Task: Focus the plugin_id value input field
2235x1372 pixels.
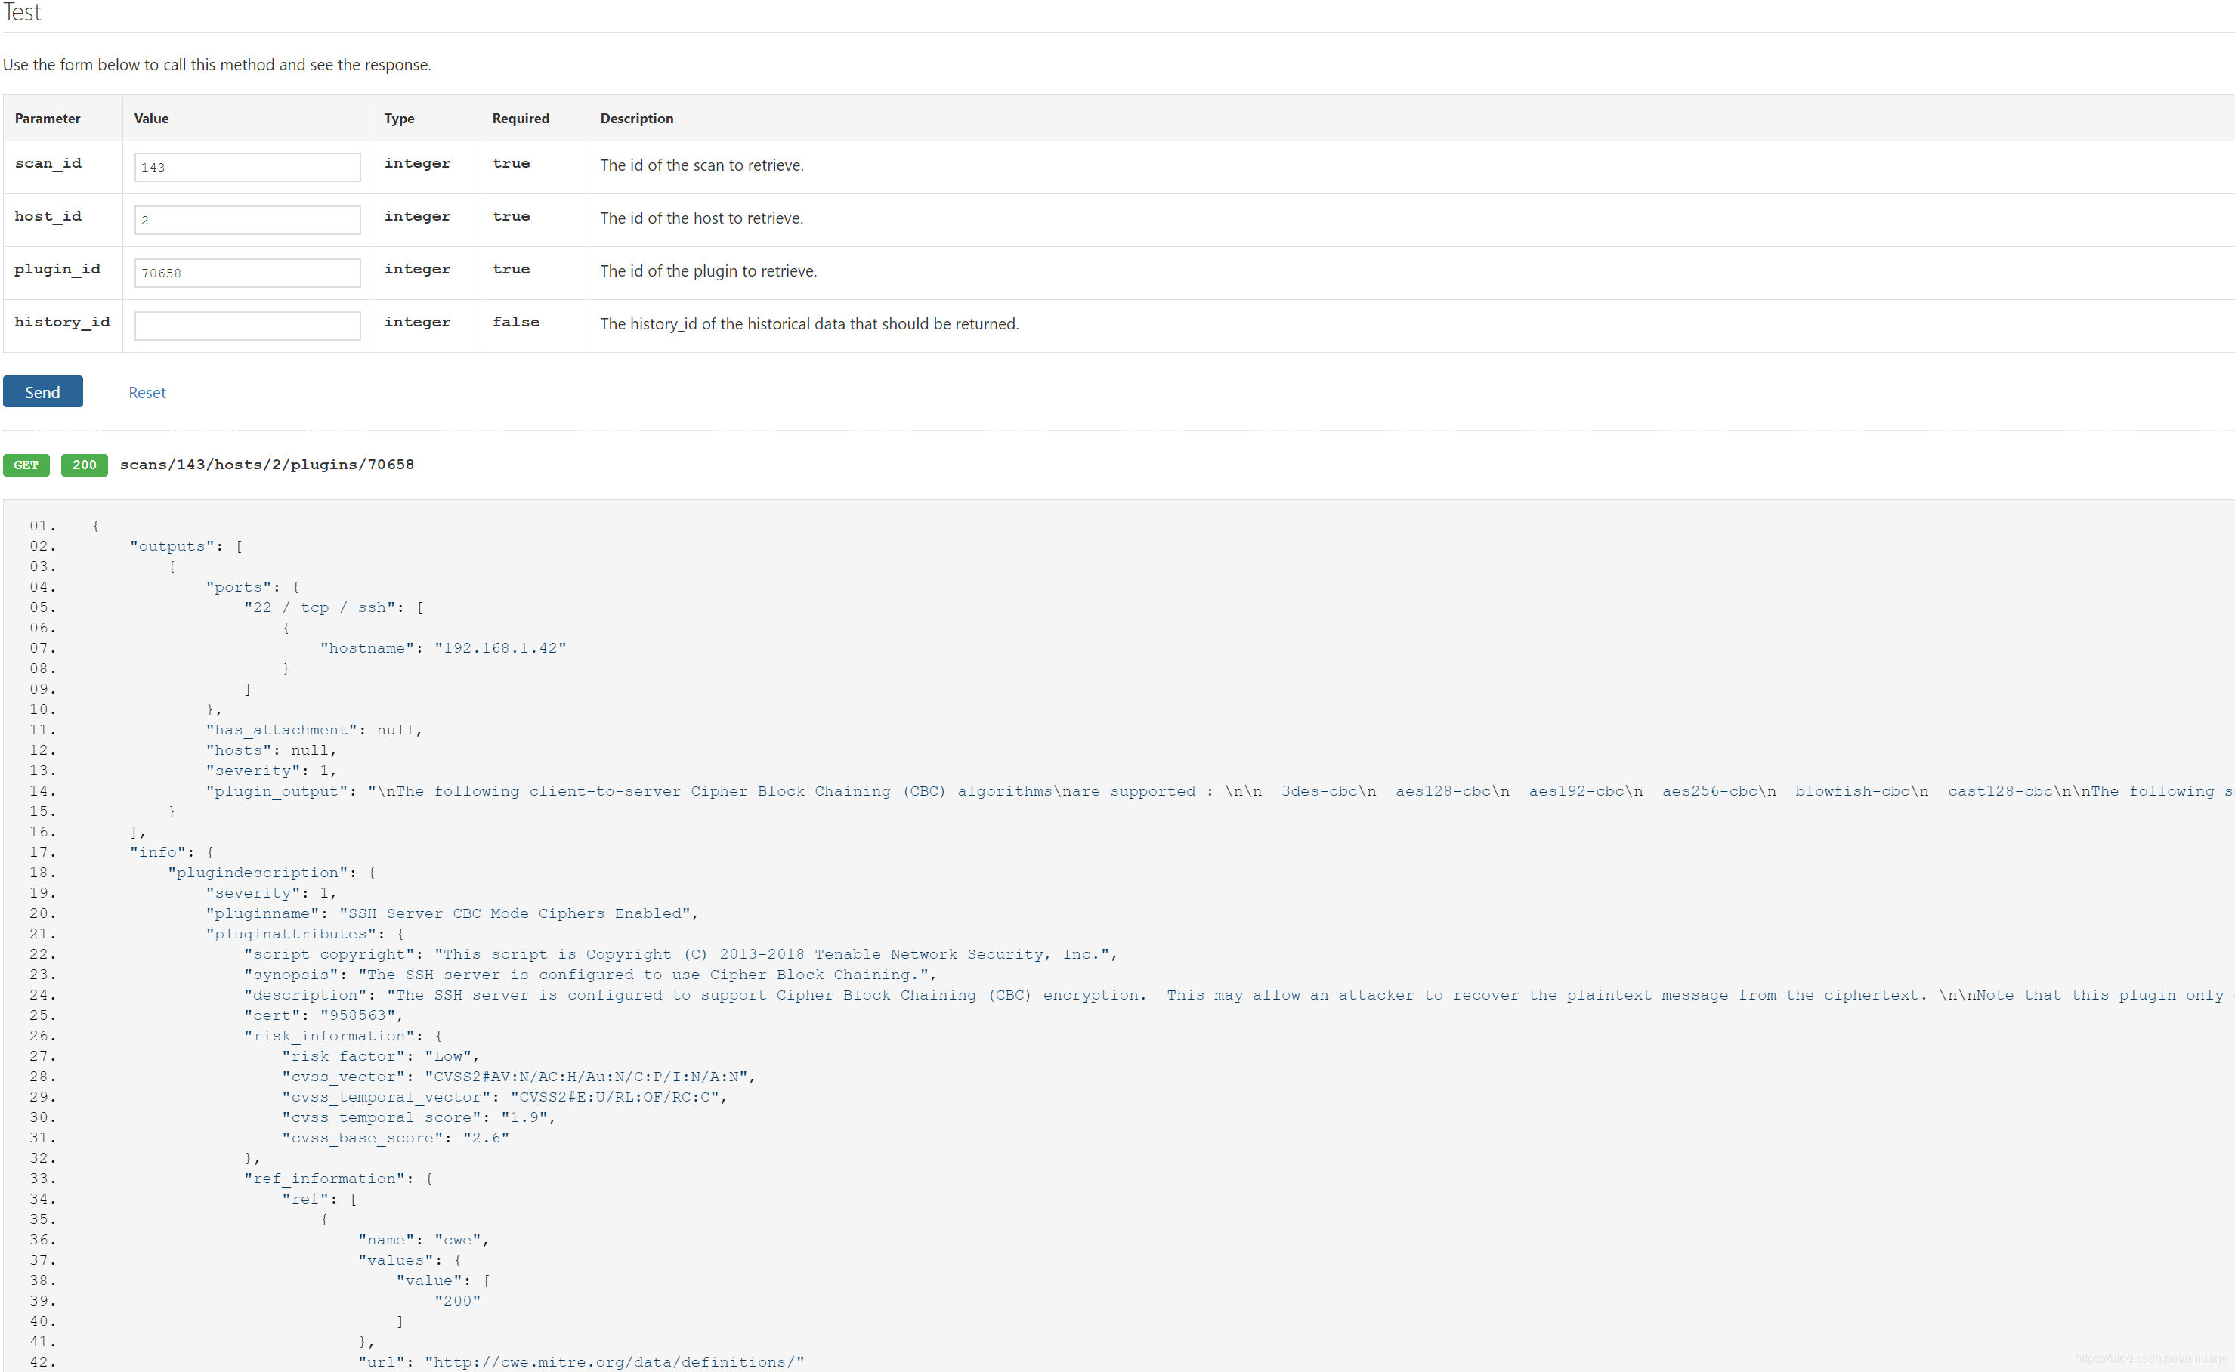Action: pos(247,272)
